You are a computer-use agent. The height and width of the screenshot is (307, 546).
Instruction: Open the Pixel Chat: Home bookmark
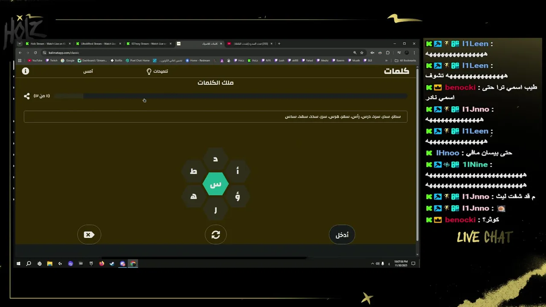coord(137,61)
